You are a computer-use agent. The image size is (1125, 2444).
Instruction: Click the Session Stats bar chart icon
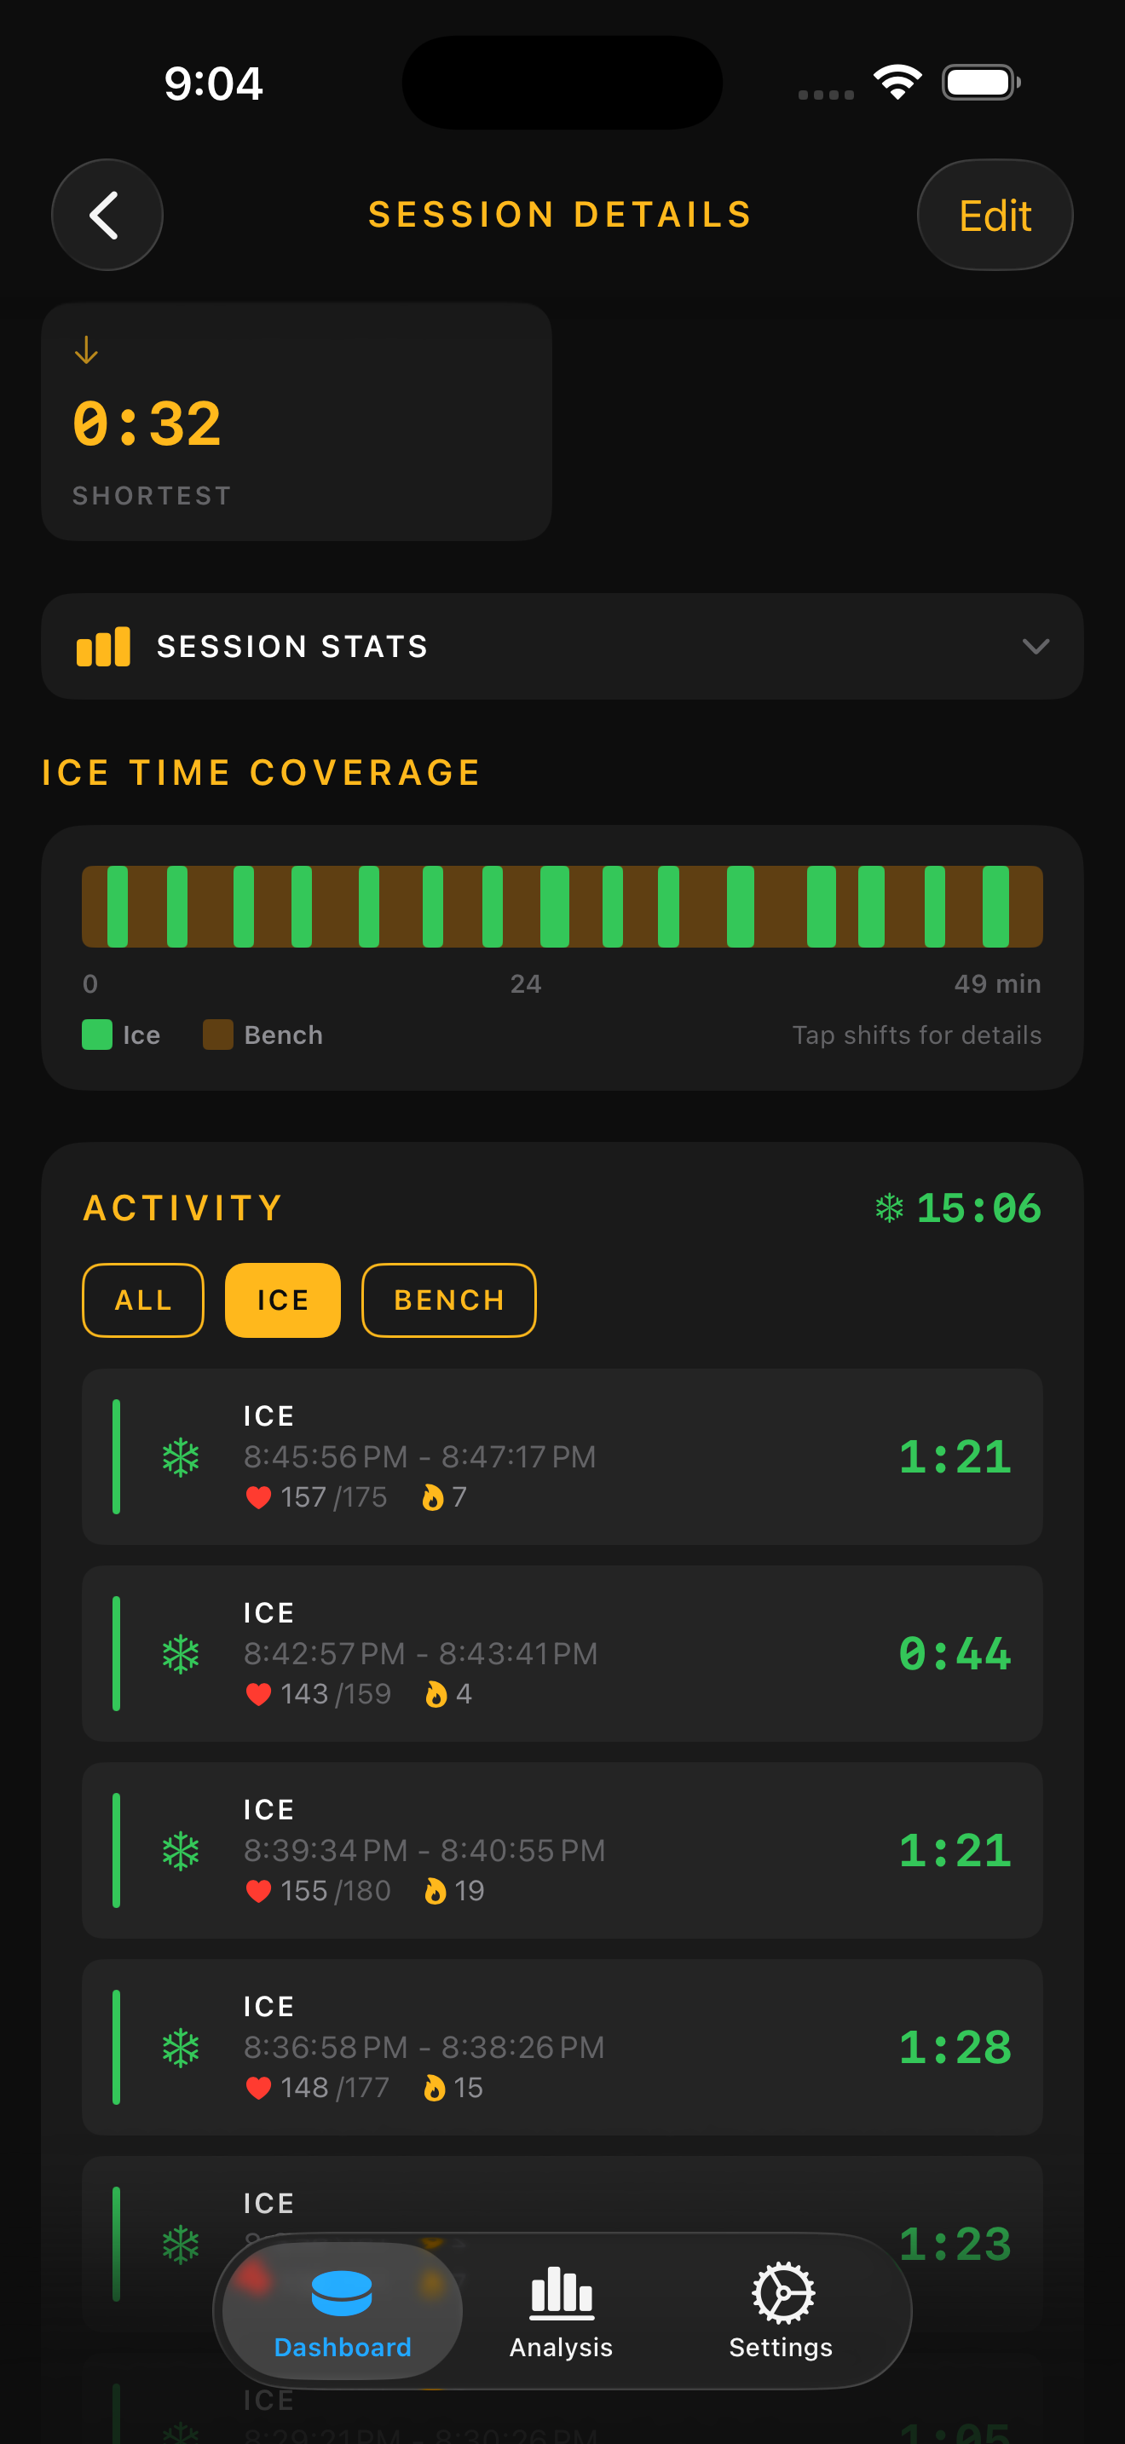103,646
